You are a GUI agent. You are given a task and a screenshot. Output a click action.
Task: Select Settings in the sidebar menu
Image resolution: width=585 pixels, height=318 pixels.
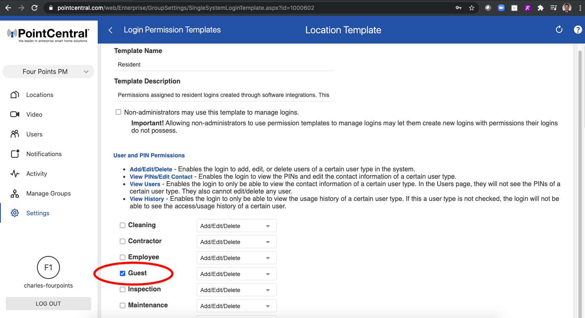tap(37, 213)
